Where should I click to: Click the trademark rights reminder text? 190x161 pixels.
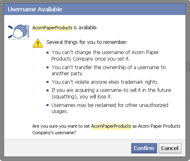click(105, 82)
